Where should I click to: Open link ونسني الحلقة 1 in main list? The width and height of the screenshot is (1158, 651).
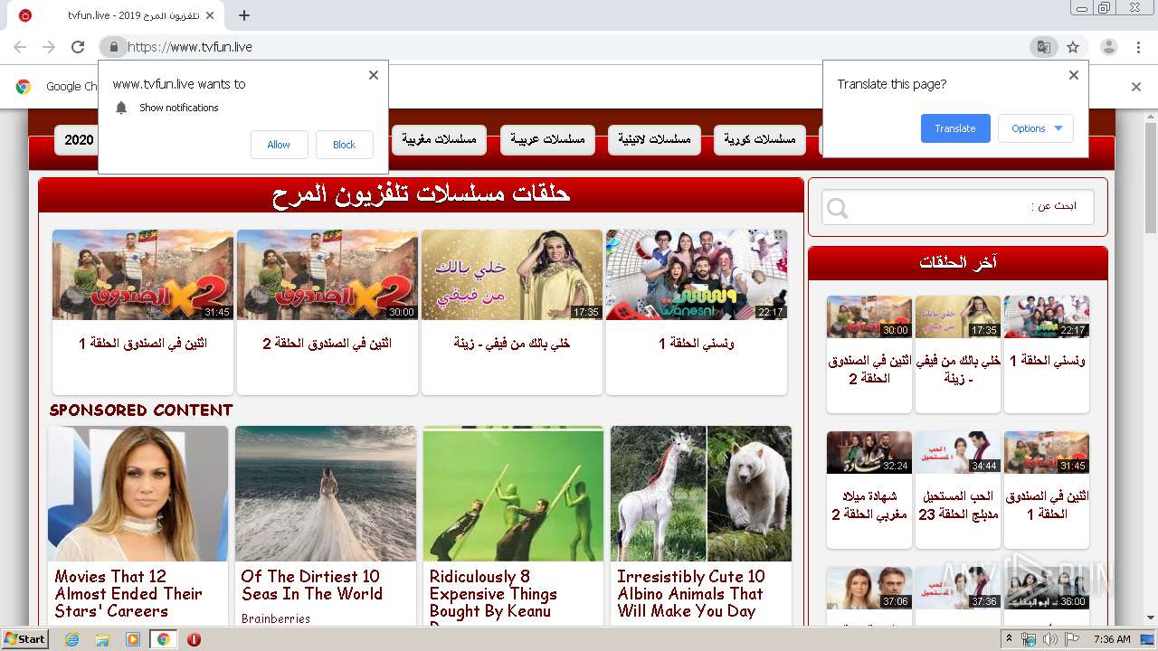[x=697, y=344]
